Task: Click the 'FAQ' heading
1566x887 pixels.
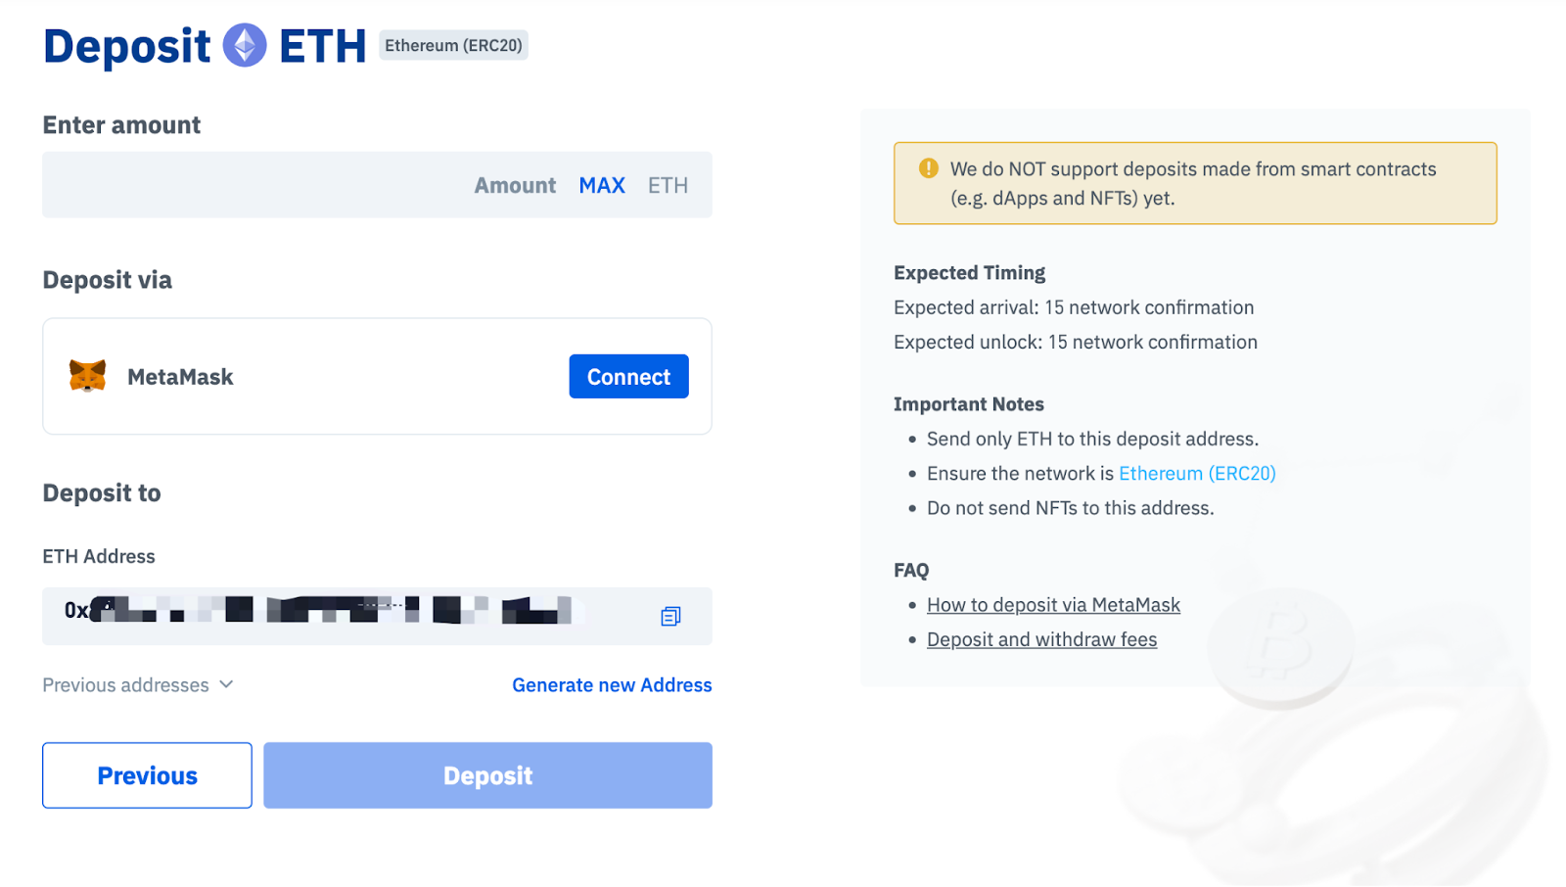Action: tap(911, 571)
